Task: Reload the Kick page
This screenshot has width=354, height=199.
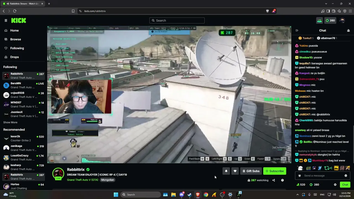Action: coord(15,11)
